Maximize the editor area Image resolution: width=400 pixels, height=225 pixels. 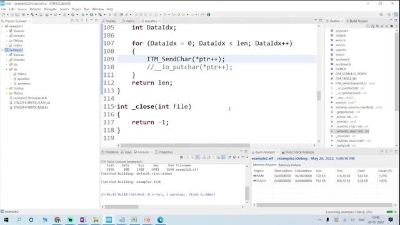[321, 21]
